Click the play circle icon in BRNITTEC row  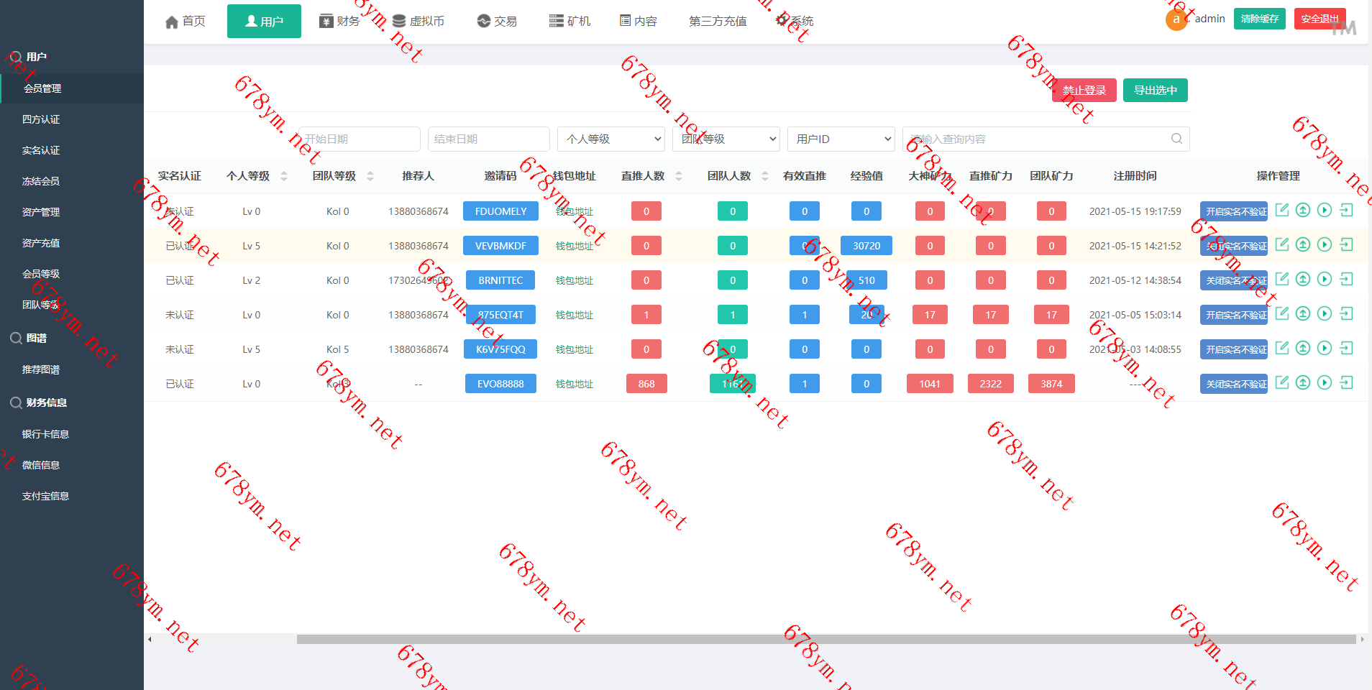pos(1325,279)
